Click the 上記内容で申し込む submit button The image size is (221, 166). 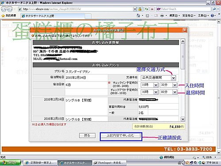121,135
